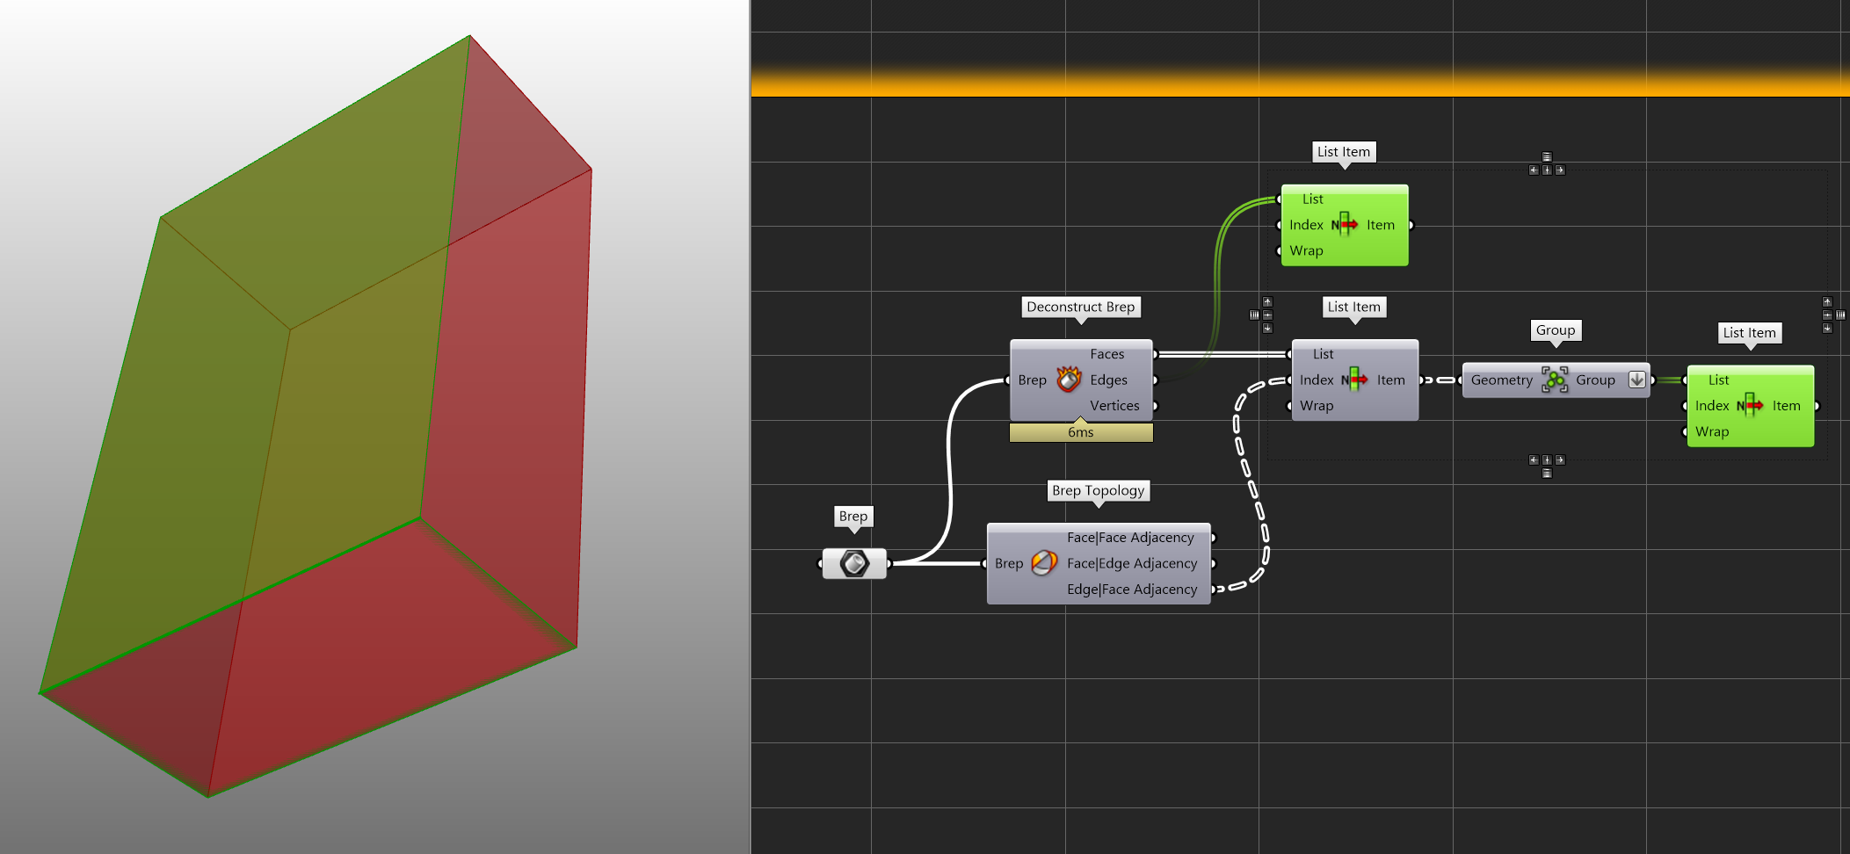Align bottom using arrow left of selection box

pos(1267,328)
